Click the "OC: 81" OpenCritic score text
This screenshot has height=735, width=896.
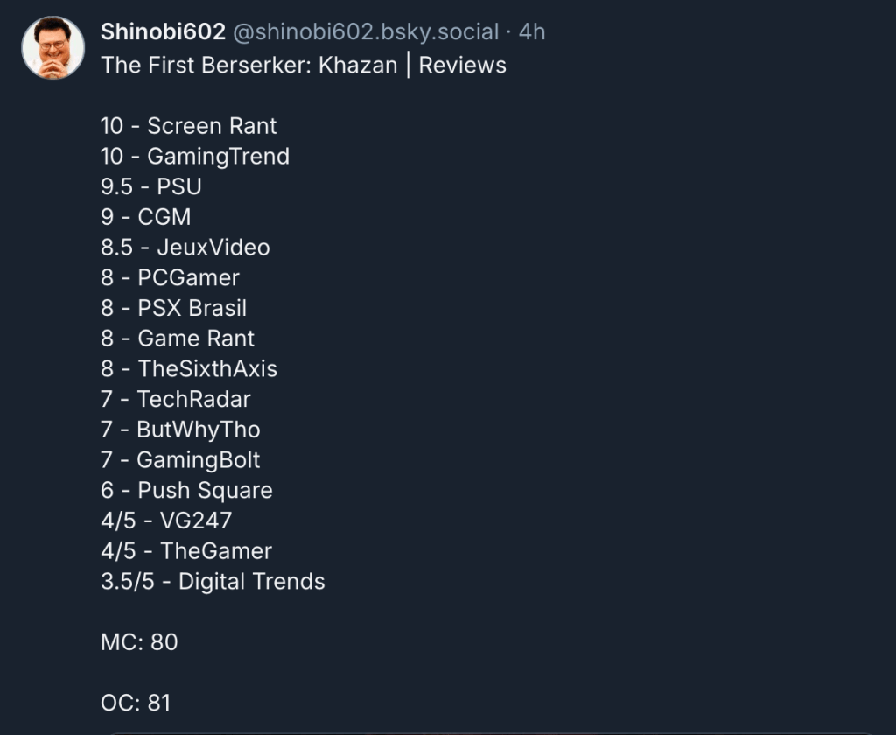click(x=136, y=703)
